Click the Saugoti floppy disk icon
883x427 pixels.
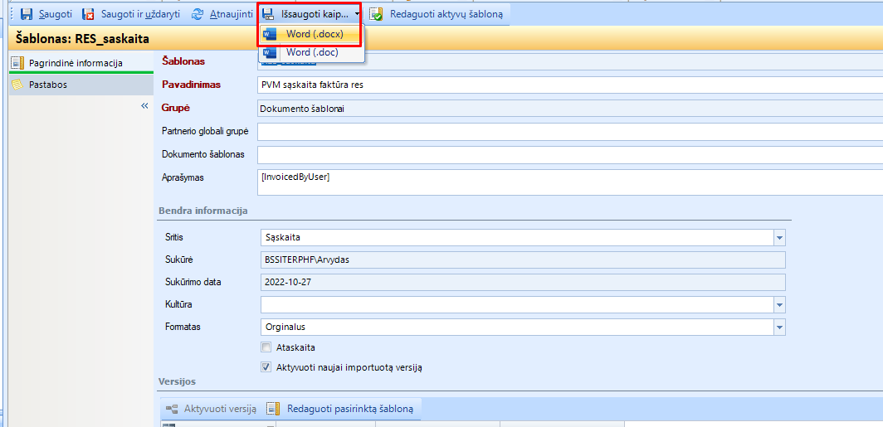coord(27,14)
